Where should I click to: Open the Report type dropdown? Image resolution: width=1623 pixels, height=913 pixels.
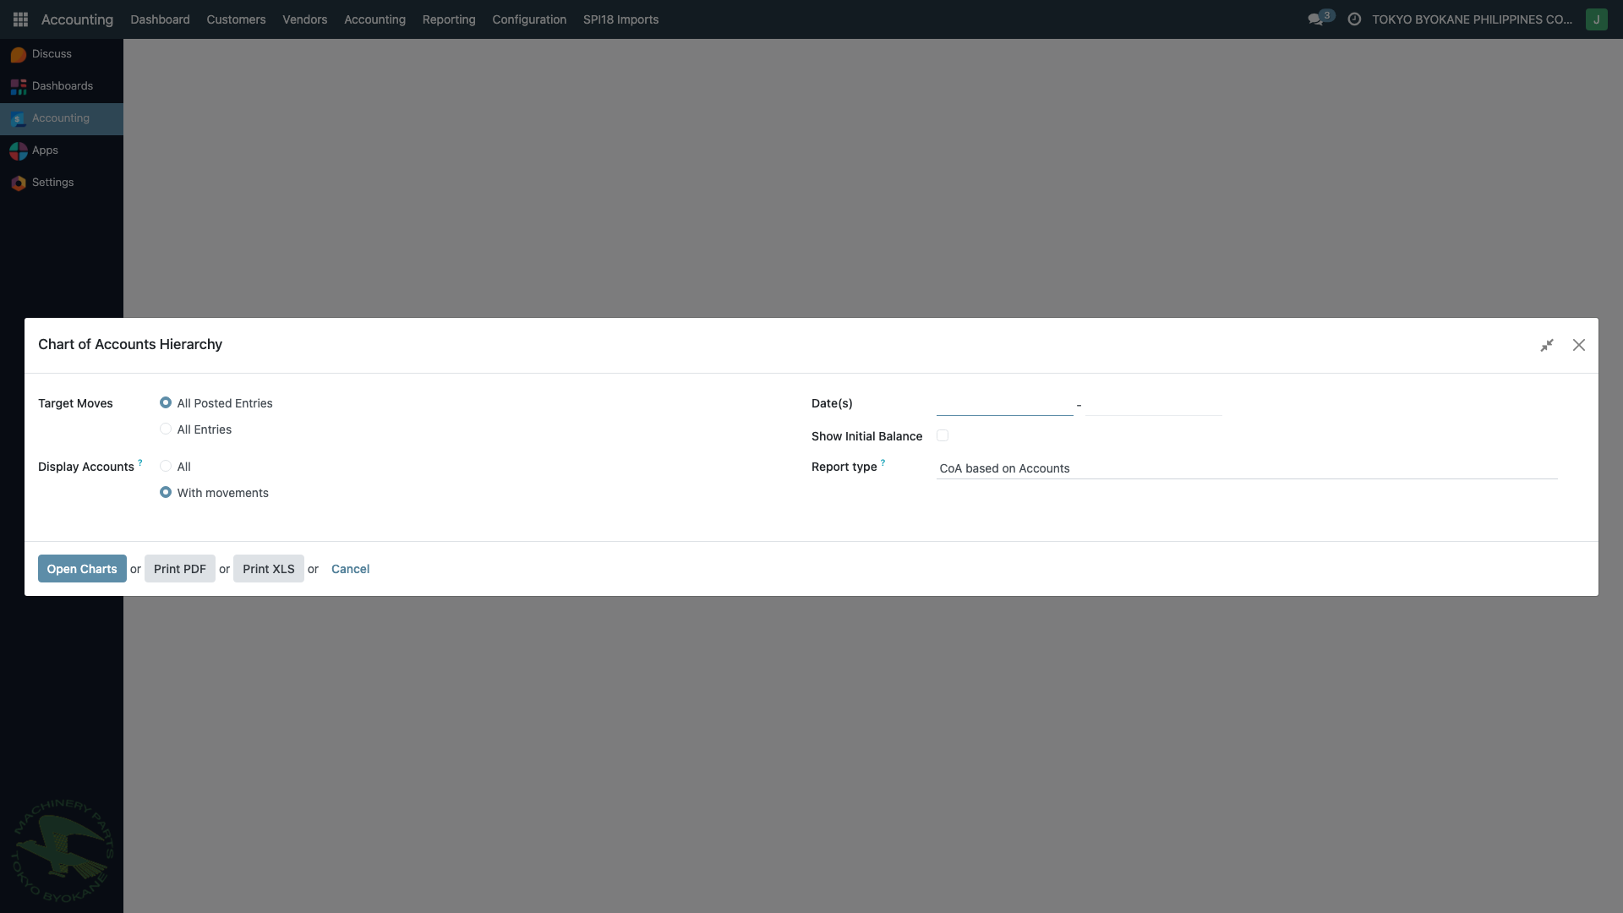pos(1246,468)
